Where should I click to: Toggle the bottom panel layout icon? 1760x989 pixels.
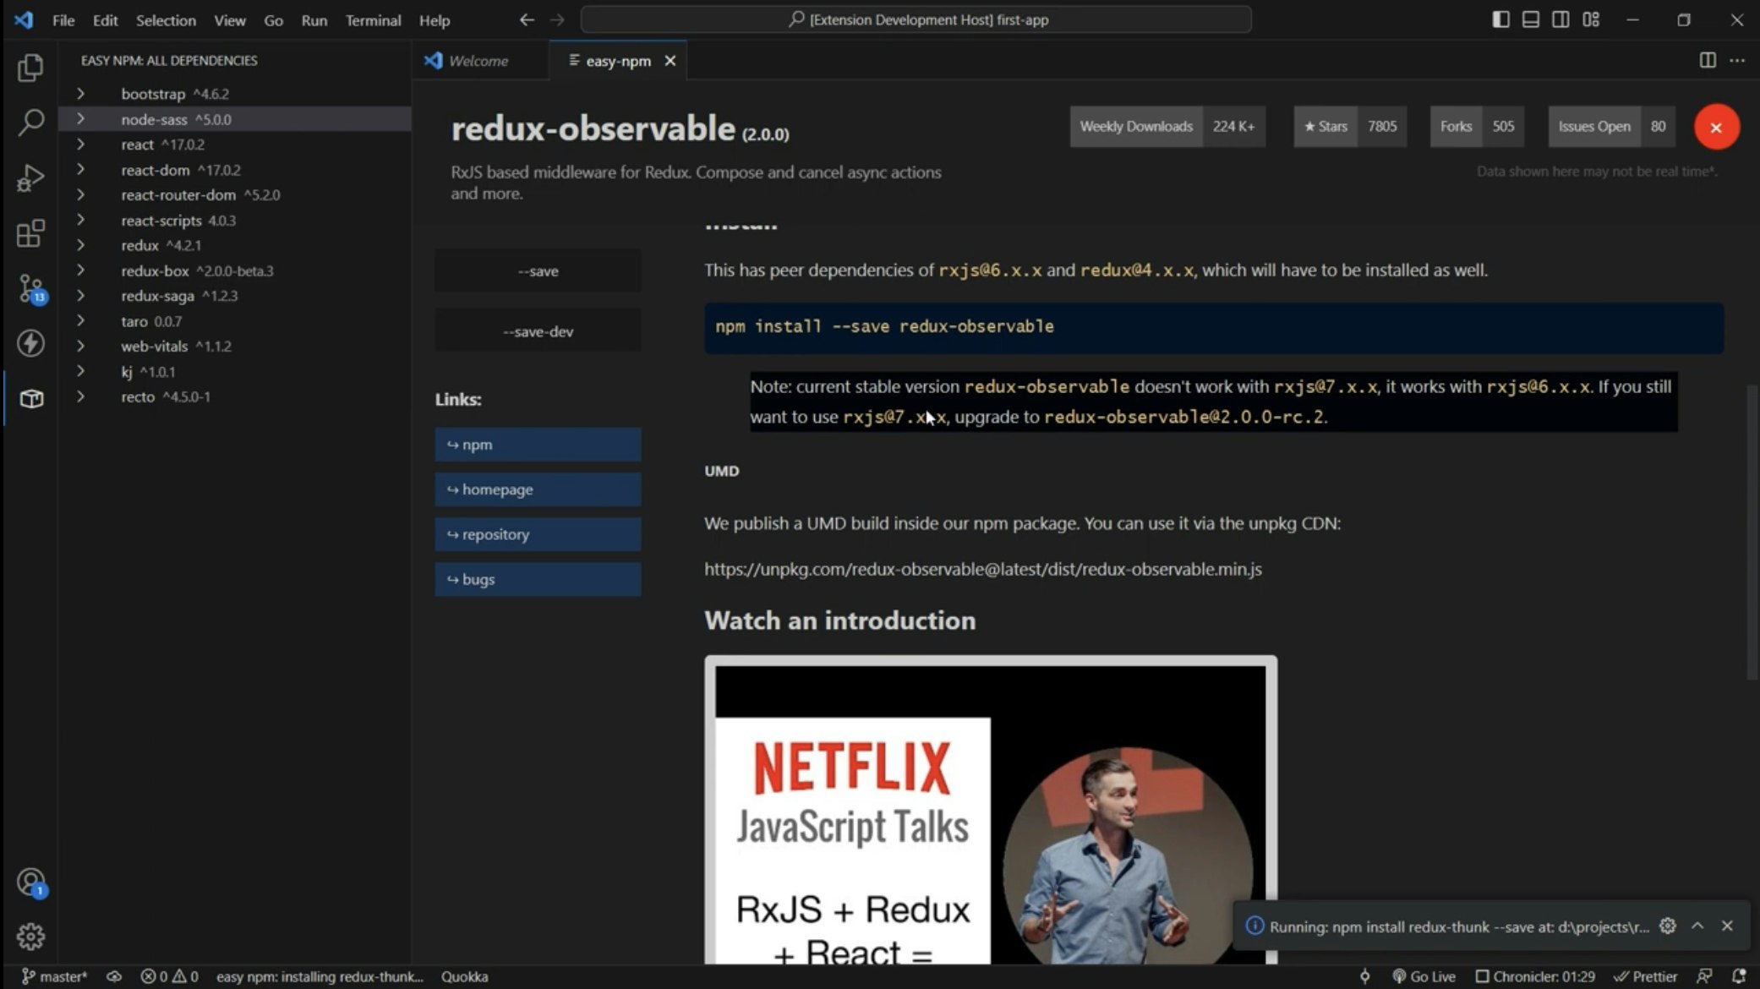pos(1531,19)
